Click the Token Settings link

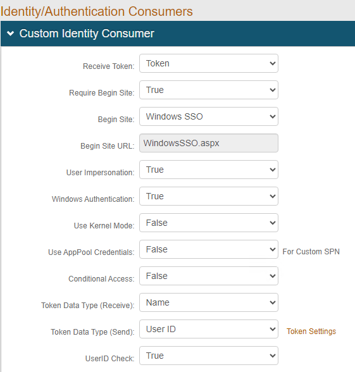311,332
